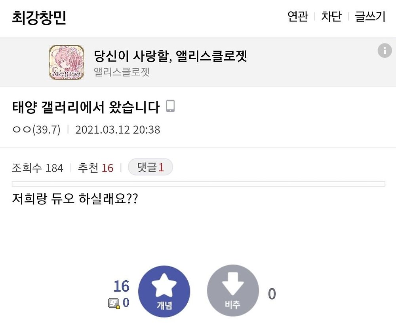The height and width of the screenshot is (325, 396).
Task: Click the 조회수 184 view count
Action: tap(38, 168)
